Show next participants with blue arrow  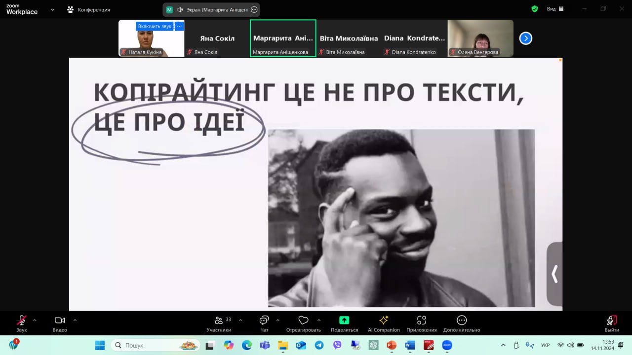[x=526, y=38]
